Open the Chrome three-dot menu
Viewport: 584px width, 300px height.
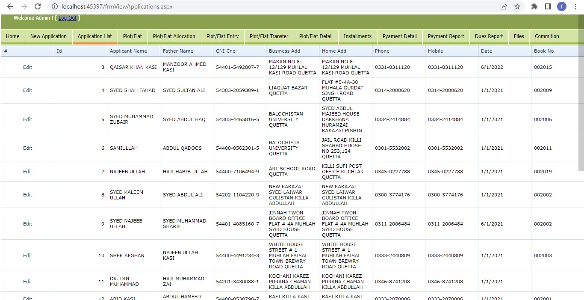click(x=575, y=6)
